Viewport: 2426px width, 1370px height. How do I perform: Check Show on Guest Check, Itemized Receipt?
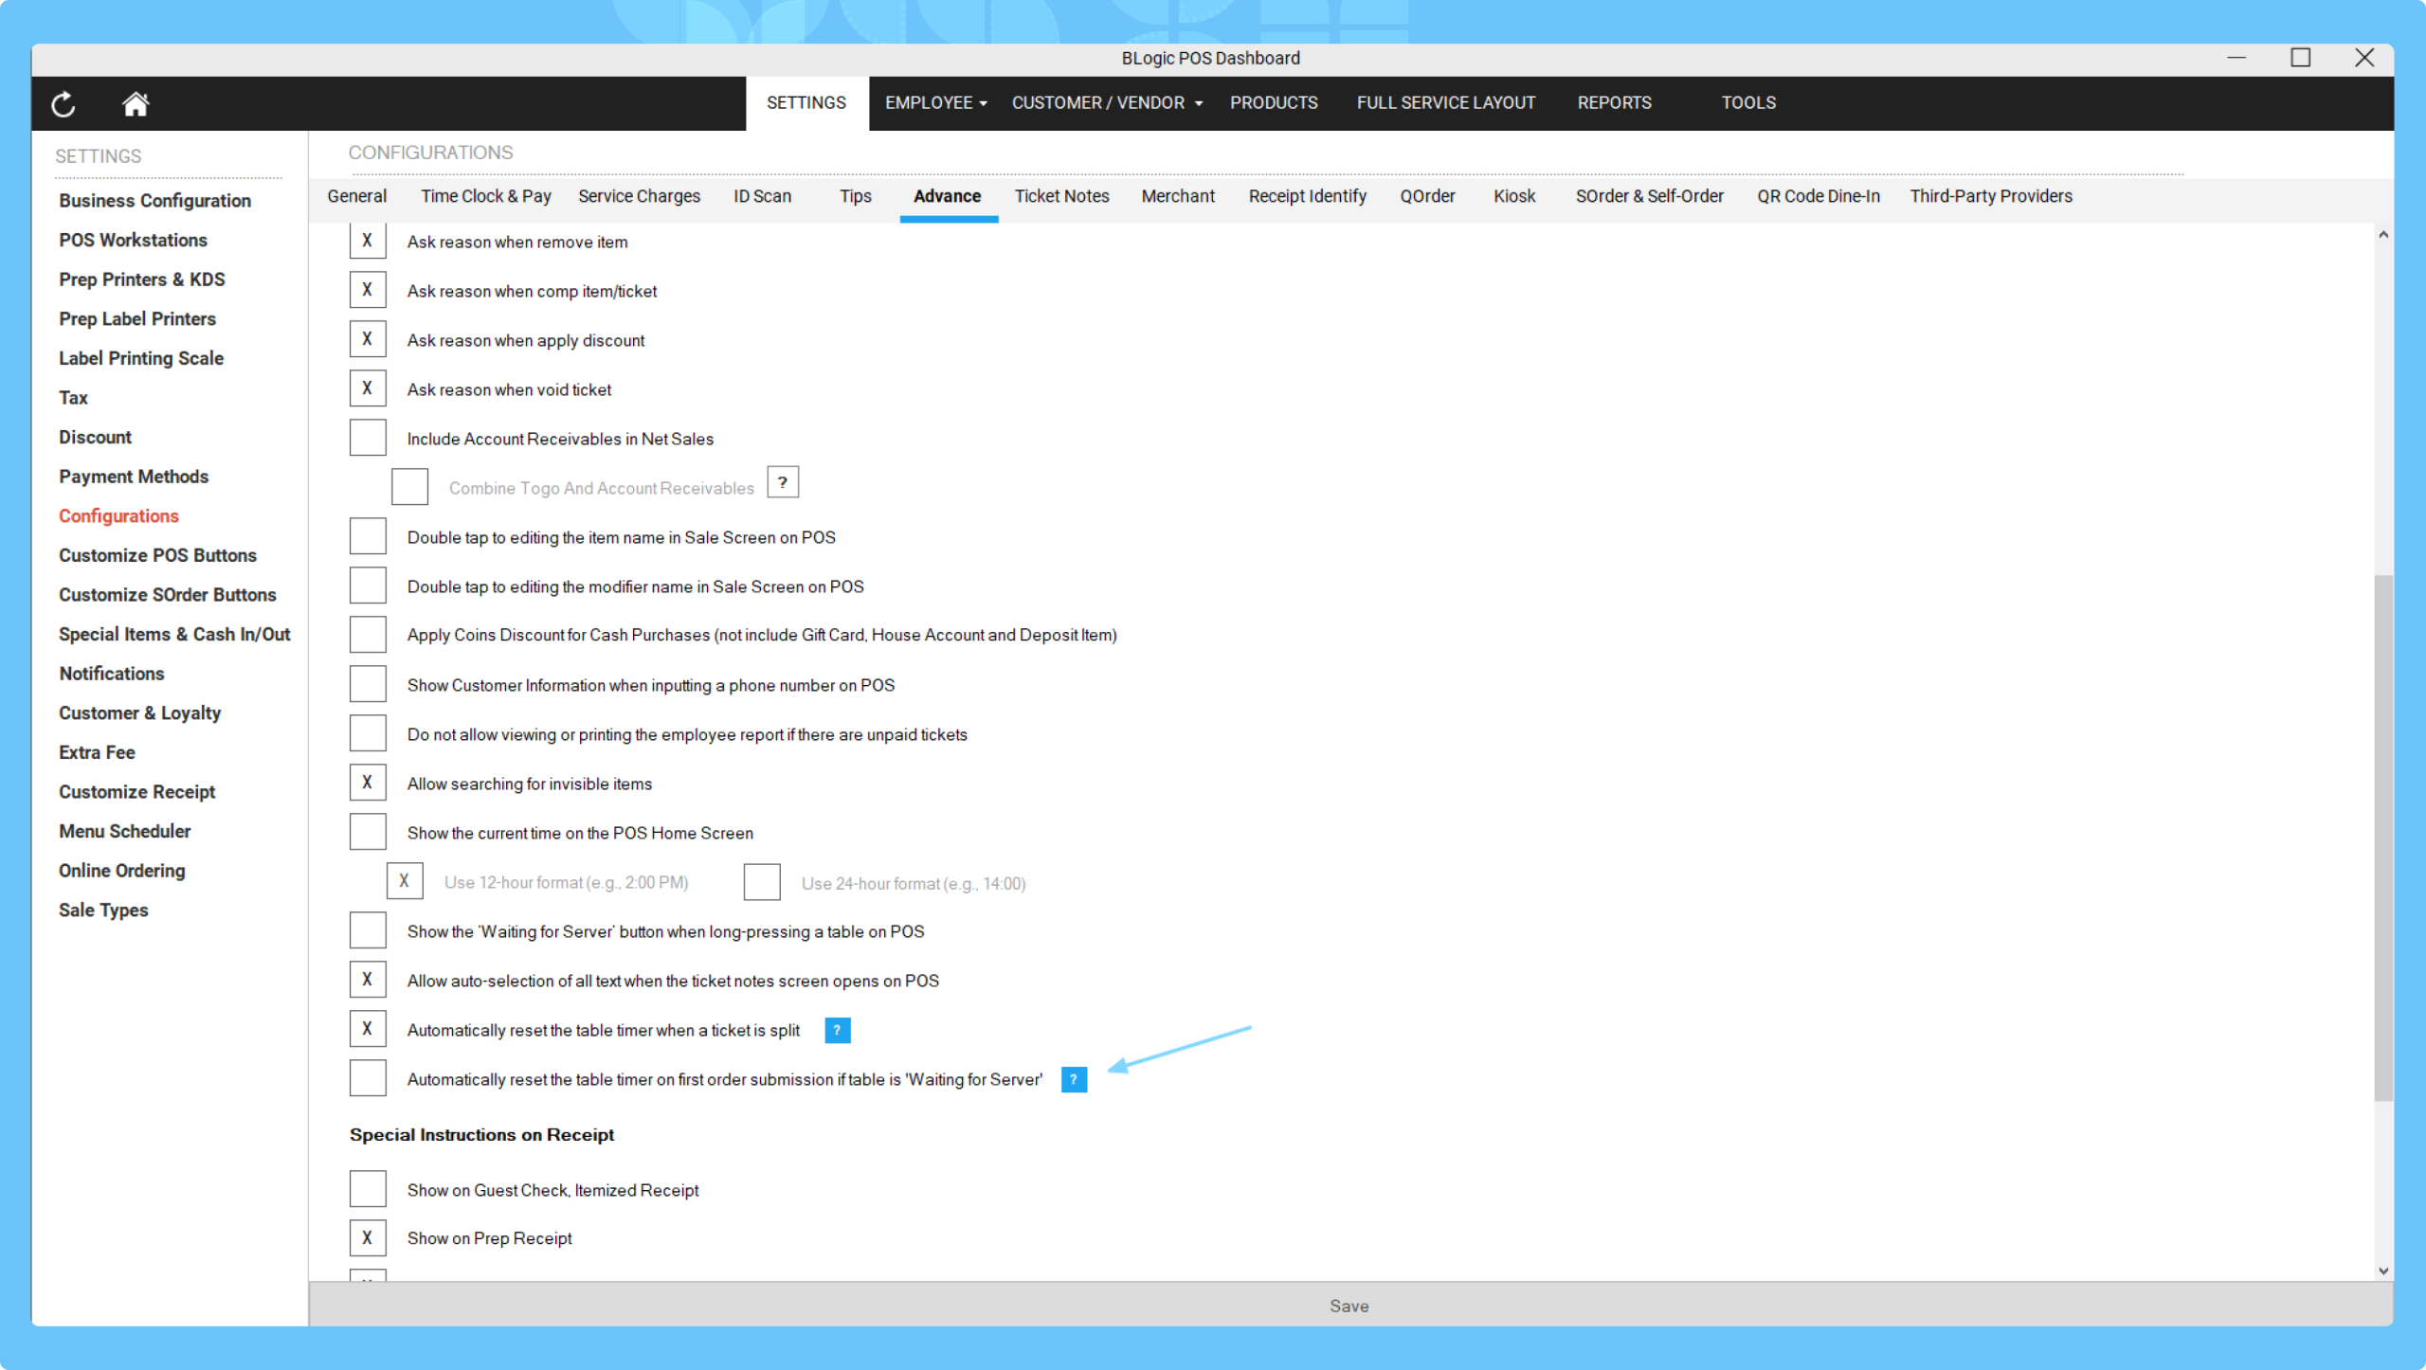point(368,1189)
